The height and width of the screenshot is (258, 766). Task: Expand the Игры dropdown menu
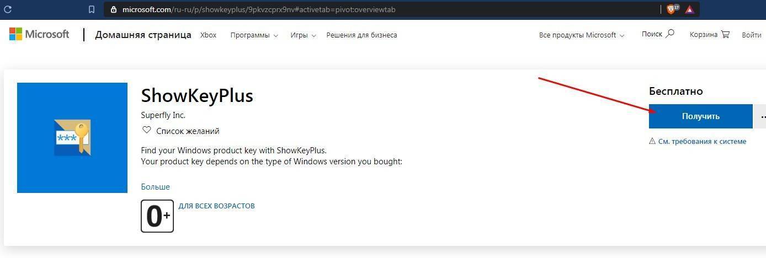[x=303, y=35]
